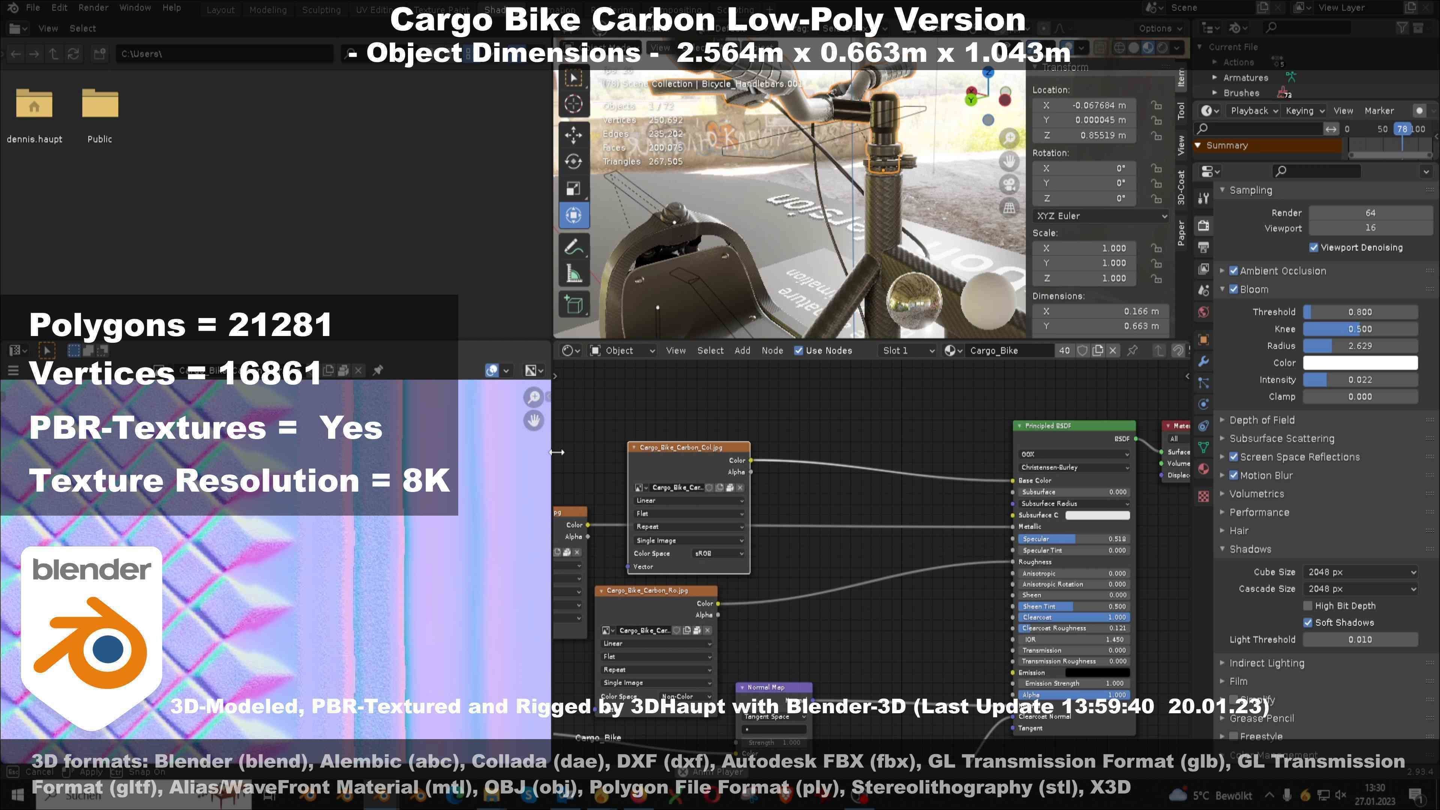The image size is (1440, 810).
Task: Create new folder in file browser
Action: click(x=100, y=54)
